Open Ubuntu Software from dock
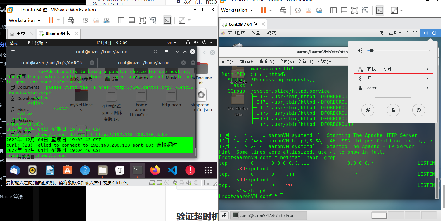 (67, 170)
